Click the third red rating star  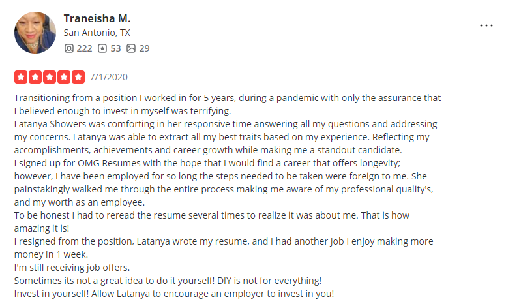tap(50, 77)
